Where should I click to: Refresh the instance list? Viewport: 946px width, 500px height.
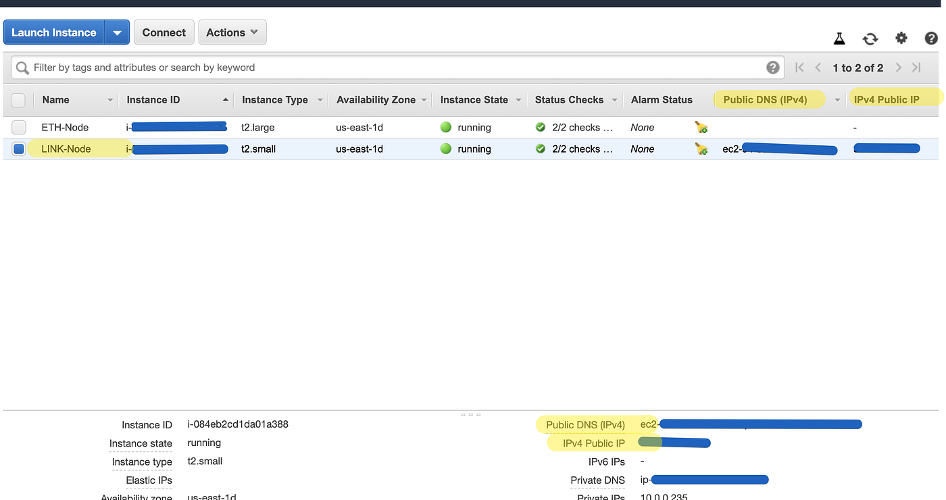870,39
